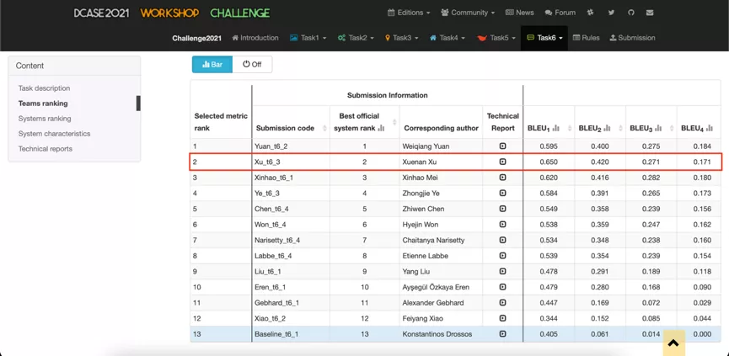Screen dimensions: 729x356
Task: Expand the Task2 dropdown
Action: [x=356, y=38]
